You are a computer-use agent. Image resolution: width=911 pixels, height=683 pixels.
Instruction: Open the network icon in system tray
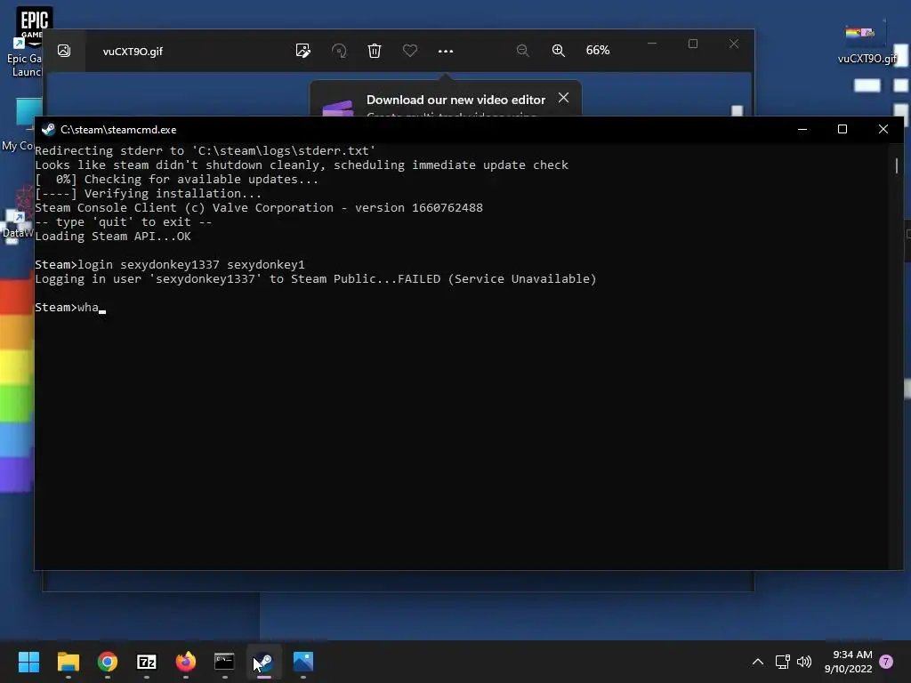pos(783,662)
